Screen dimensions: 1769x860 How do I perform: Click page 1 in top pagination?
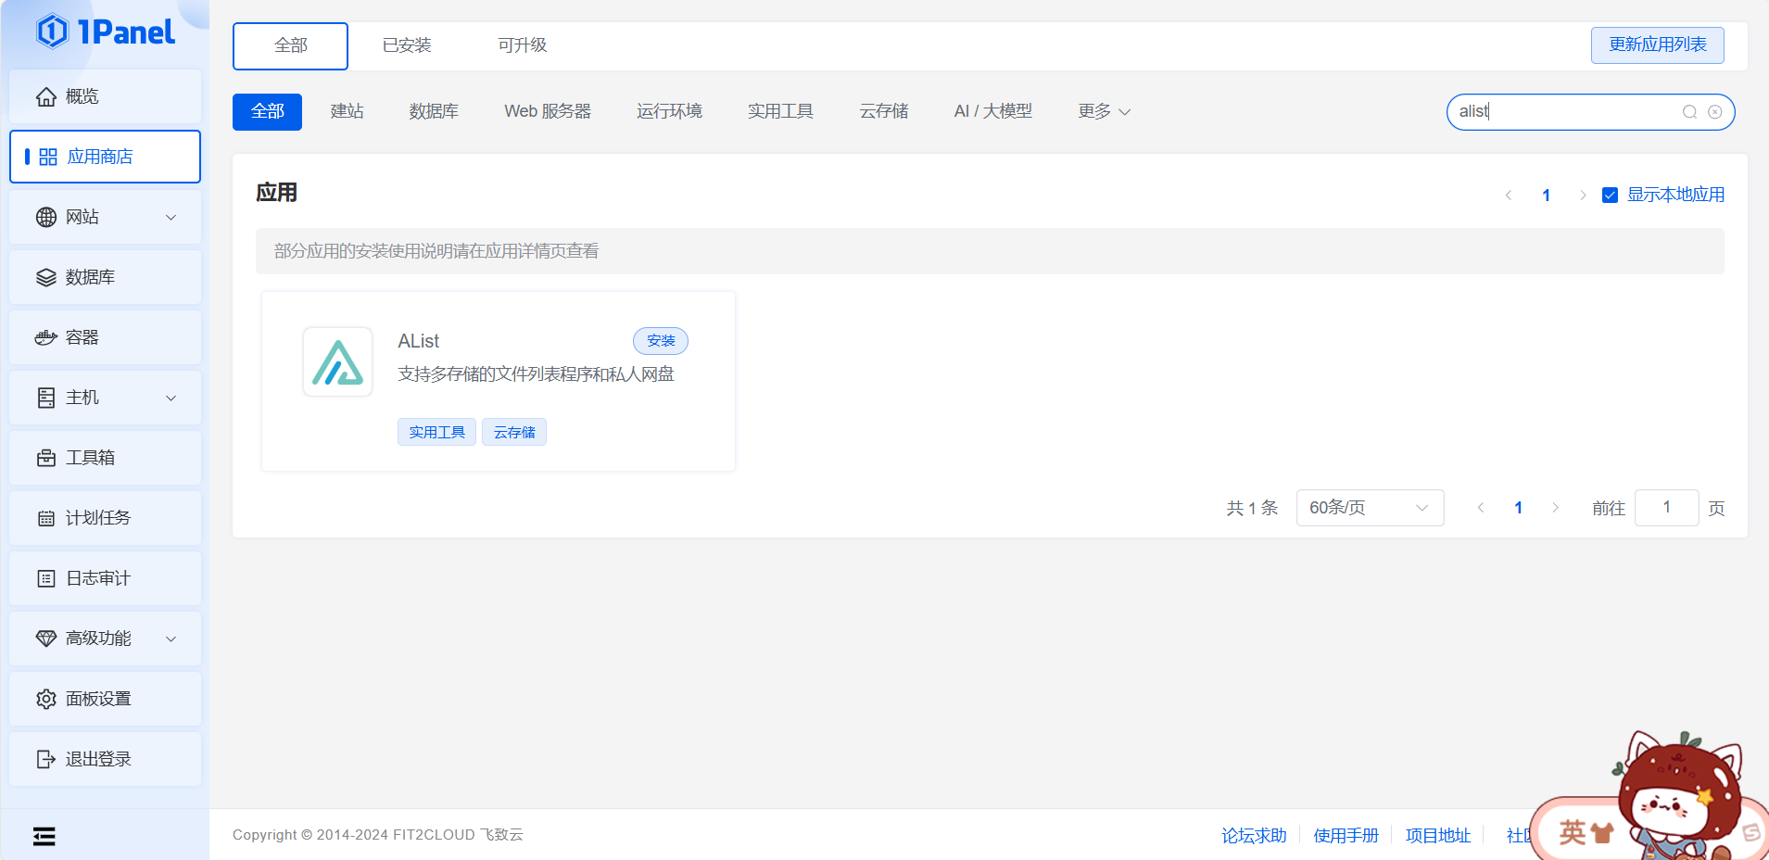(x=1546, y=196)
